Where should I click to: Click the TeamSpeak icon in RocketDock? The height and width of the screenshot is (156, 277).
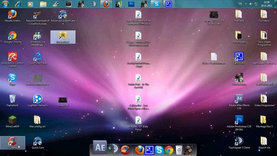coord(114,149)
